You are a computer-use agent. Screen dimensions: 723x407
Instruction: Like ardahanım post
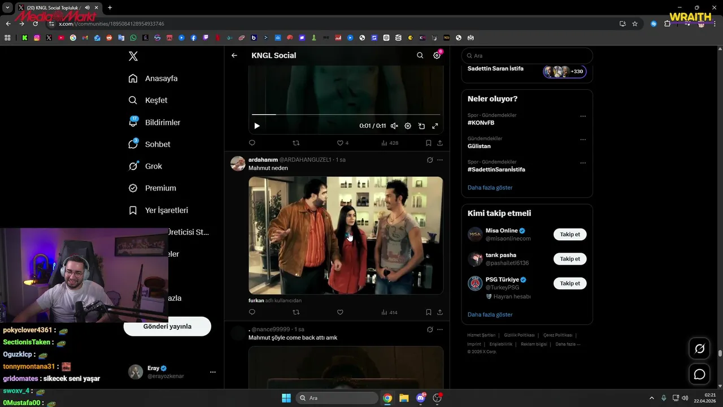tap(340, 312)
